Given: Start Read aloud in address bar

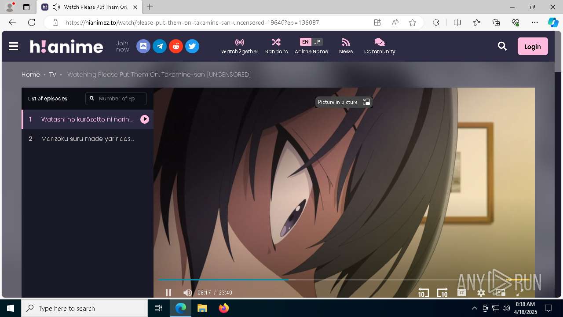Looking at the screenshot, I should point(395,22).
